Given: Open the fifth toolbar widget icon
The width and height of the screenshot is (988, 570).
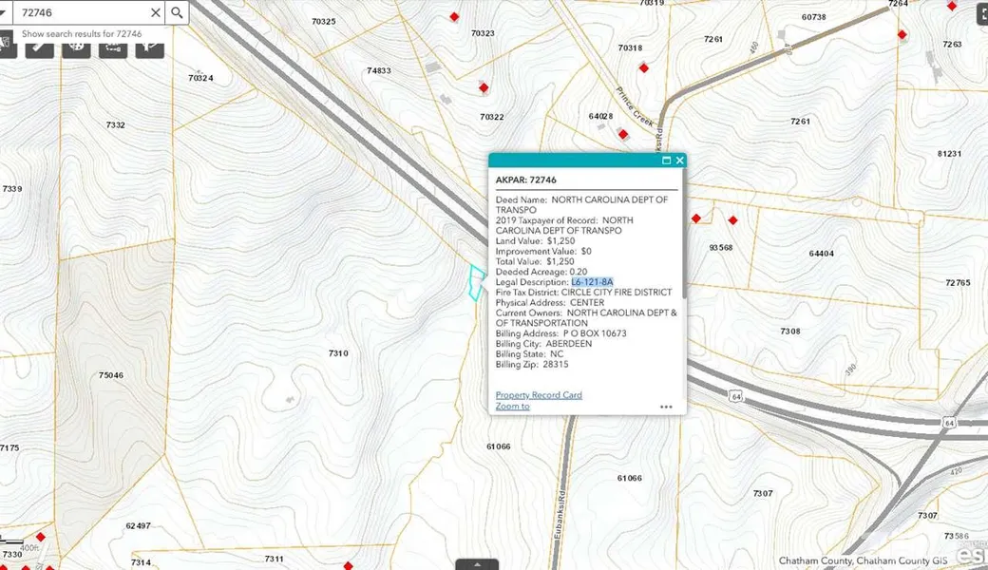Looking at the screenshot, I should (149, 46).
